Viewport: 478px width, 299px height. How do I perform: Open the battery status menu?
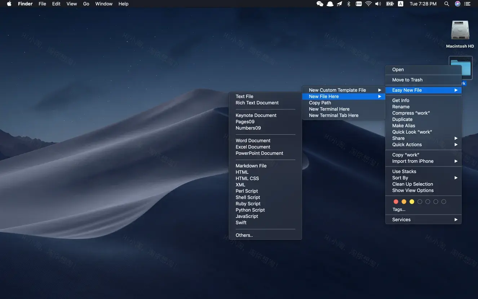click(x=390, y=4)
